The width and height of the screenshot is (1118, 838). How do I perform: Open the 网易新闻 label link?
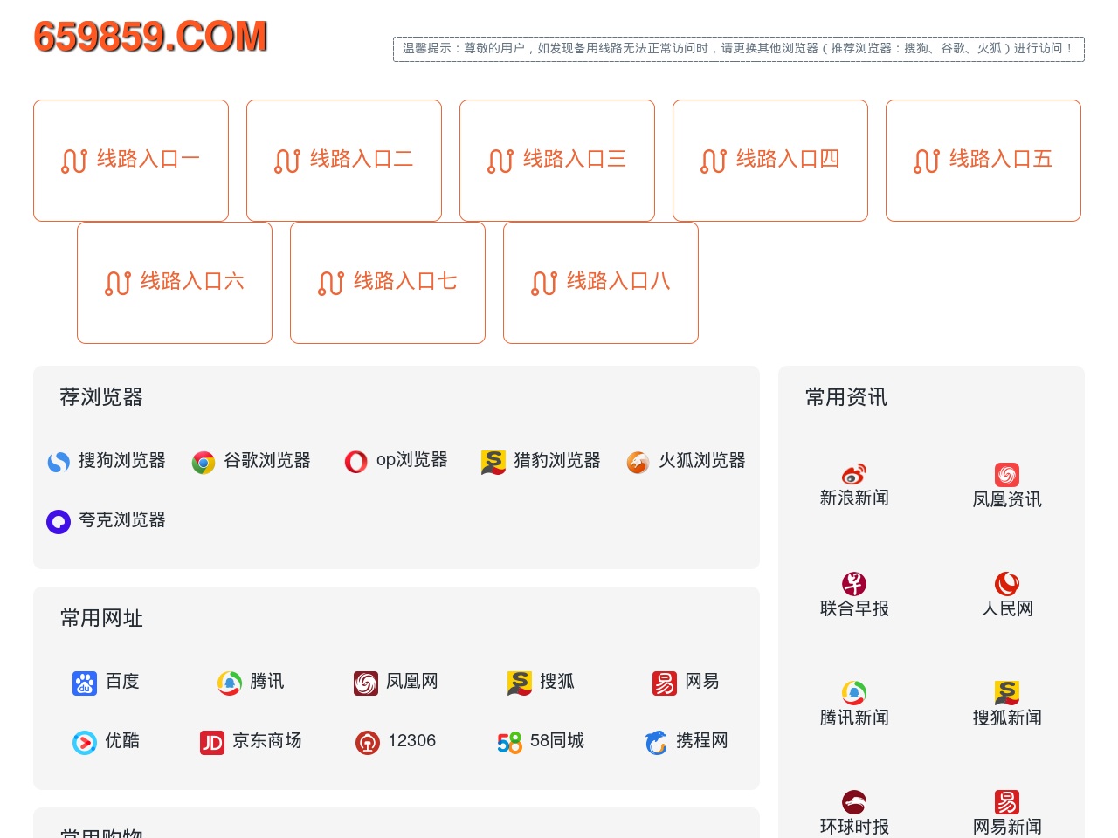1007,827
